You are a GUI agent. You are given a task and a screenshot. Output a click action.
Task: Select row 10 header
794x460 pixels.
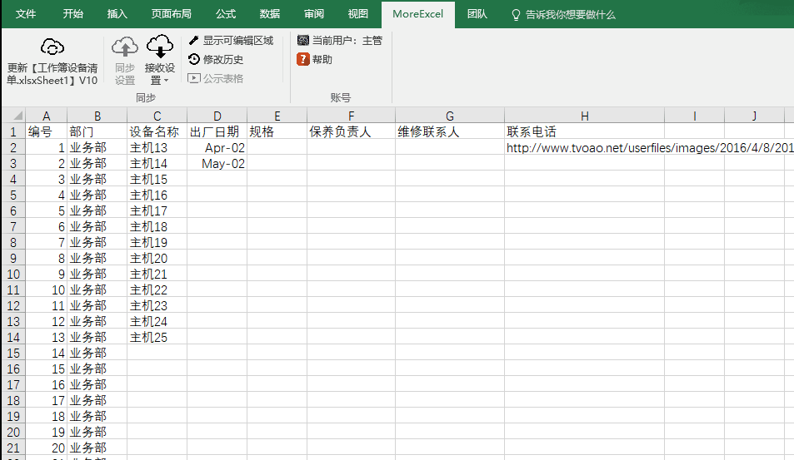click(x=13, y=274)
